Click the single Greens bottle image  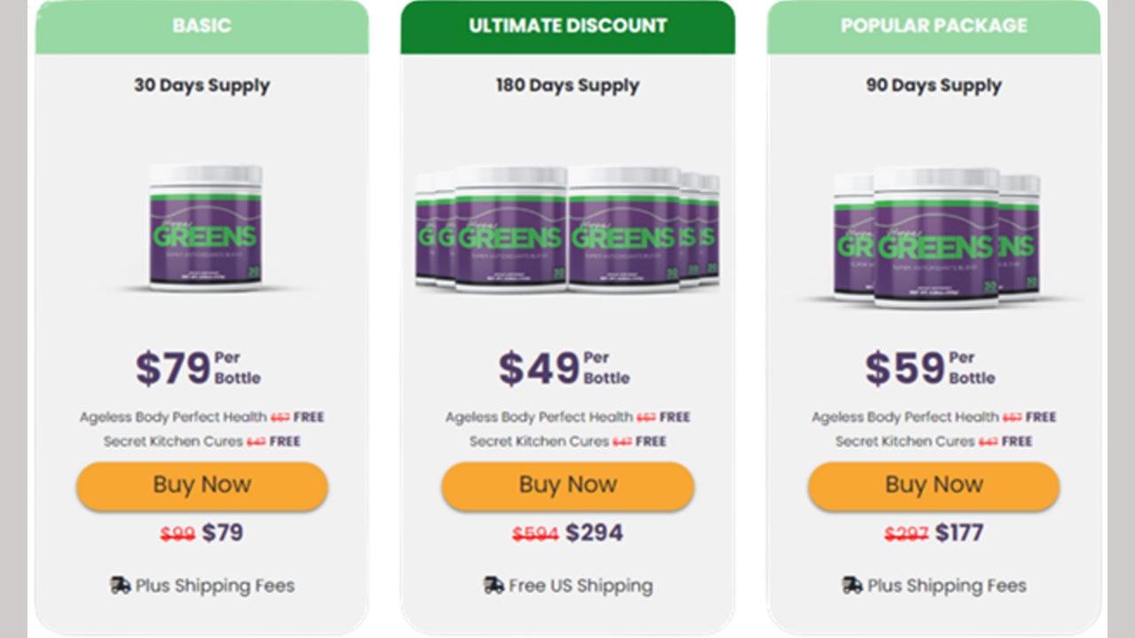(206, 228)
